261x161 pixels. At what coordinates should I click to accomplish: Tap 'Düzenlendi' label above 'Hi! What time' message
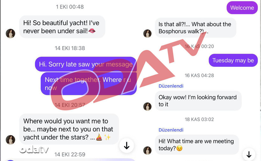(171, 130)
